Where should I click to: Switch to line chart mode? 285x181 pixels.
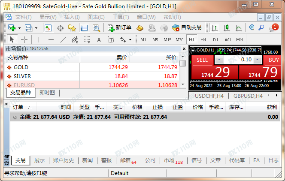point(239,28)
